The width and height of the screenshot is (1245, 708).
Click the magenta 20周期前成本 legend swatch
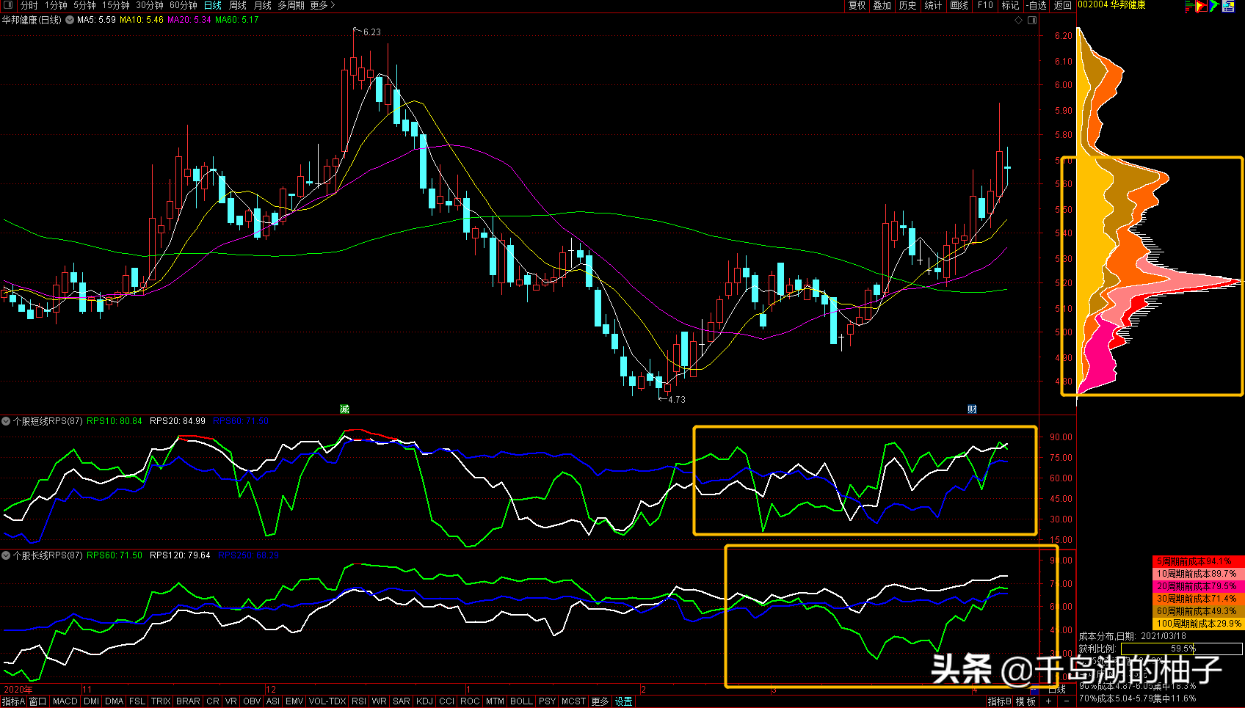[1199, 586]
